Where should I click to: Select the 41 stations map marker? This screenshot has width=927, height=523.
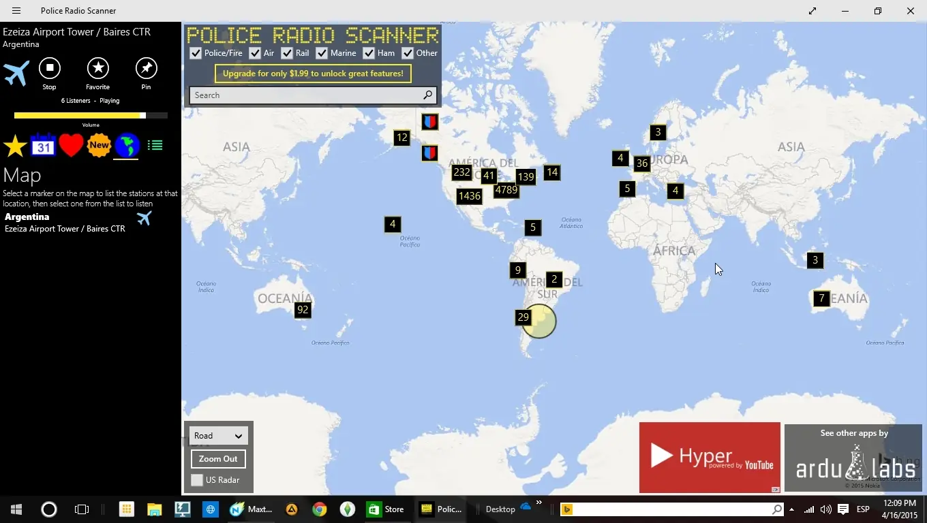pyautogui.click(x=488, y=176)
